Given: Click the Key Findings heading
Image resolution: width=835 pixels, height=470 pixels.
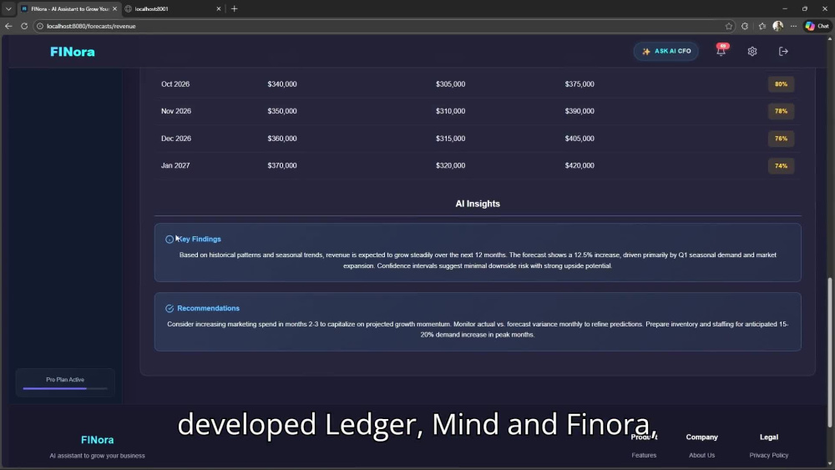Looking at the screenshot, I should pos(199,239).
